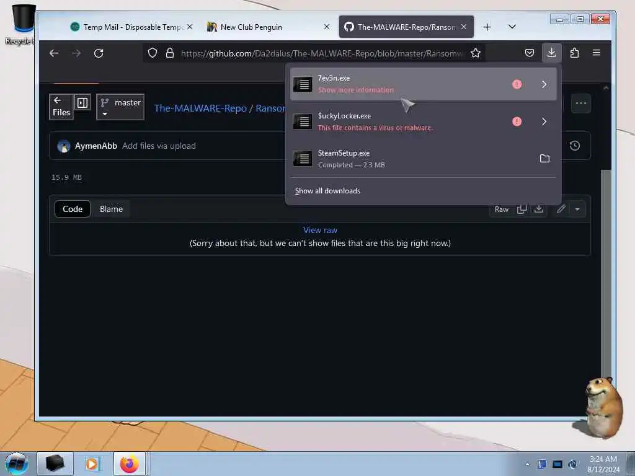Expand $uckyLocker.exe download options chevron
Image resolution: width=635 pixels, height=476 pixels.
coord(544,121)
